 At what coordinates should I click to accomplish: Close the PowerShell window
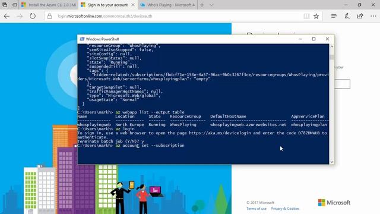click(327, 39)
